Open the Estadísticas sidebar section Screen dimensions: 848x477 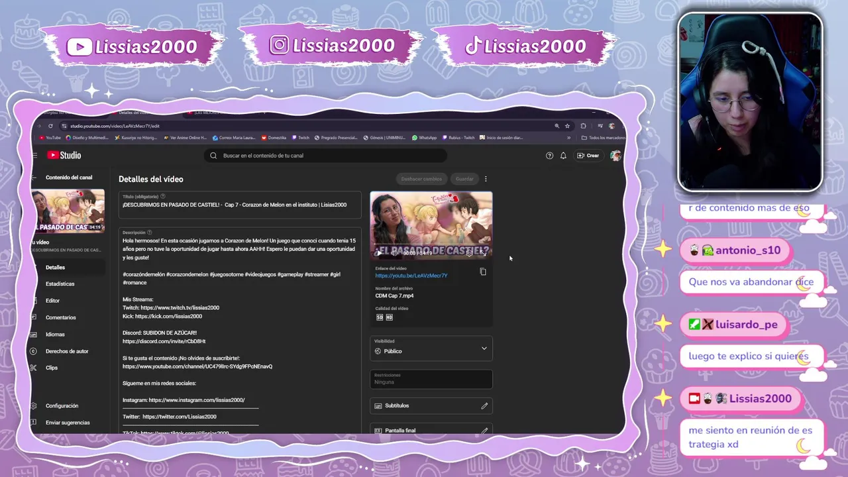(x=68, y=284)
